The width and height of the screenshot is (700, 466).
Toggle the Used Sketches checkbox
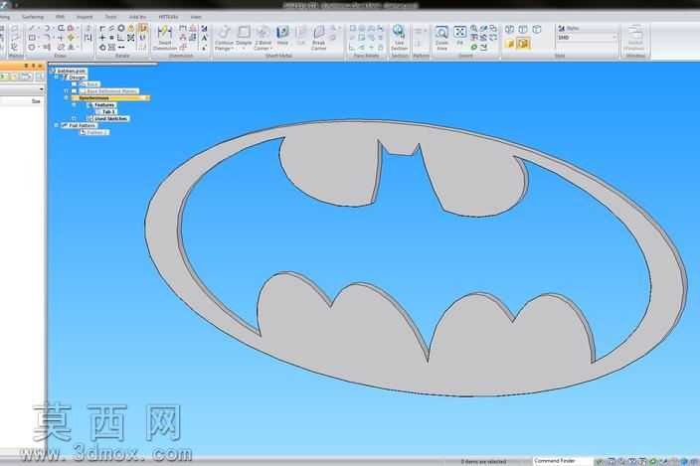coord(75,118)
